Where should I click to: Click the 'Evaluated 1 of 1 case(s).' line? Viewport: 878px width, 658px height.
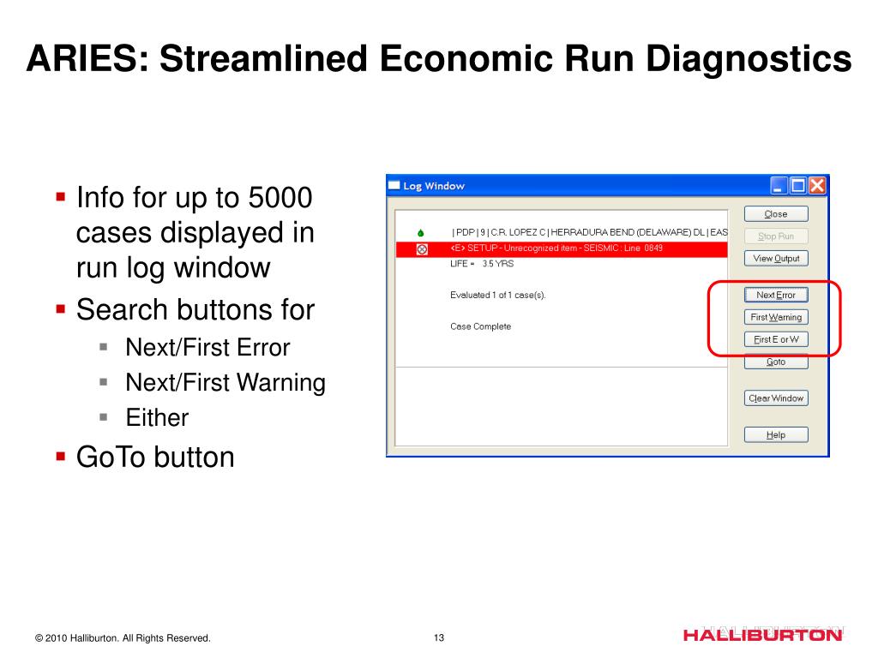pos(498,295)
